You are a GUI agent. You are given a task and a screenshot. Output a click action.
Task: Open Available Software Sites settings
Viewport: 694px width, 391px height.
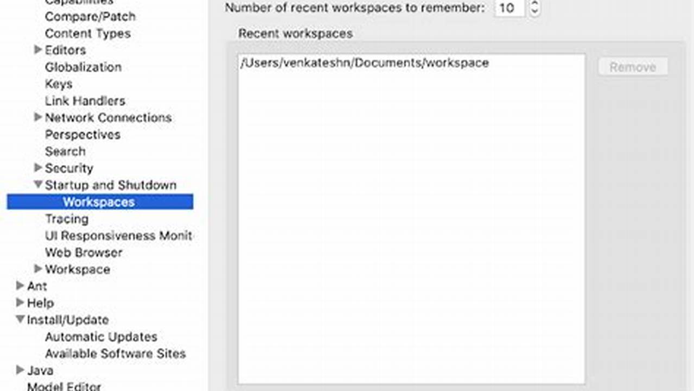(x=116, y=354)
